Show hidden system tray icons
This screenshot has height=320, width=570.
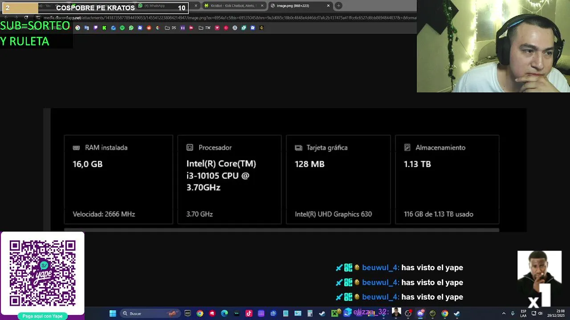504,313
